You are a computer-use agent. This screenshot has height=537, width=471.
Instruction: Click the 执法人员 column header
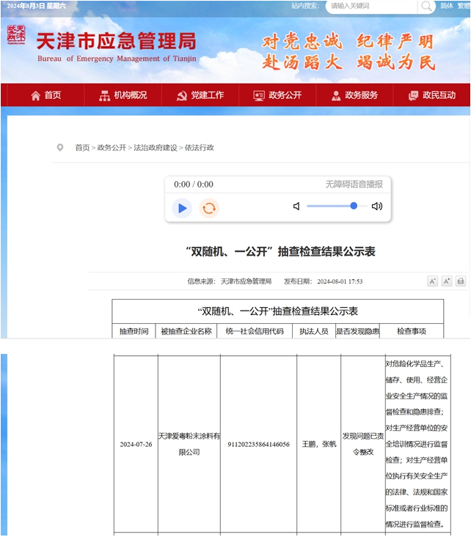pos(314,331)
